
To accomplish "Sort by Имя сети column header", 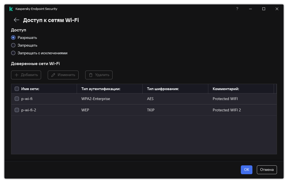I will pos(30,89).
